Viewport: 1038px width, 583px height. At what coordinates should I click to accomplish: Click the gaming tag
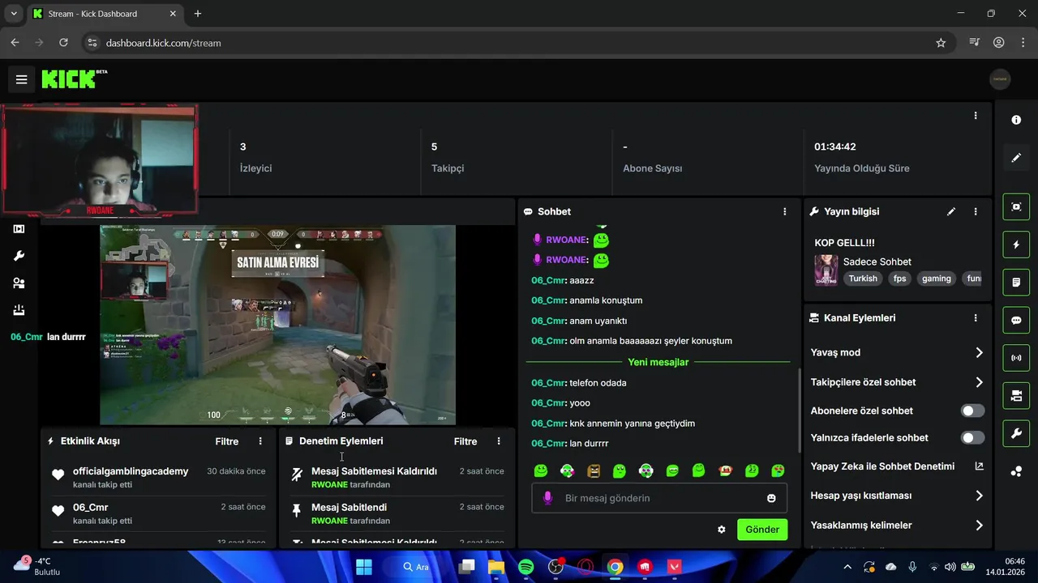[x=936, y=279]
